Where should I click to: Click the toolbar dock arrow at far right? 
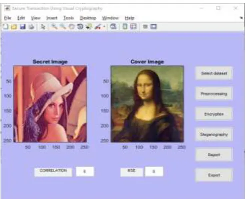tap(241, 17)
